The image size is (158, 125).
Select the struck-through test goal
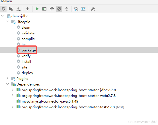coord(24,44)
